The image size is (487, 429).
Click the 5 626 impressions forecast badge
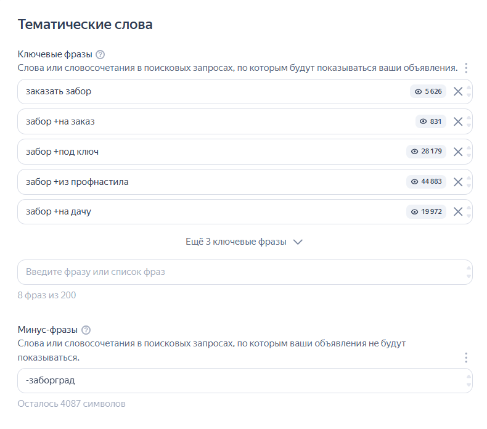(428, 92)
